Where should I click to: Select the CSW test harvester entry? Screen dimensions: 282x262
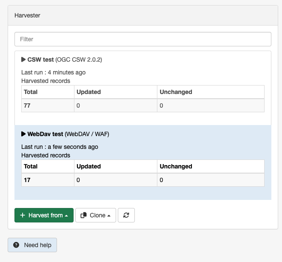pyautogui.click(x=143, y=88)
